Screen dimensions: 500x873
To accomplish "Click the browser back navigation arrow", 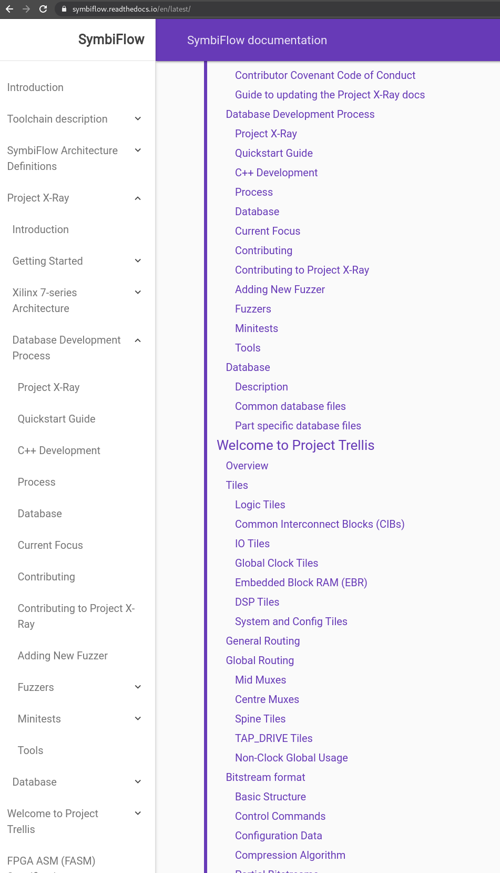I will point(9,8).
